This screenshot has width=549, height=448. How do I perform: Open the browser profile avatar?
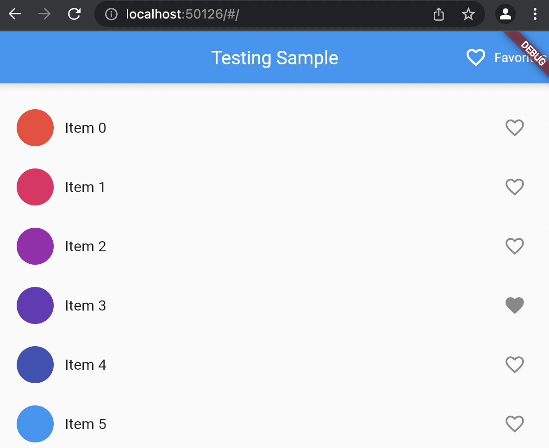(505, 14)
